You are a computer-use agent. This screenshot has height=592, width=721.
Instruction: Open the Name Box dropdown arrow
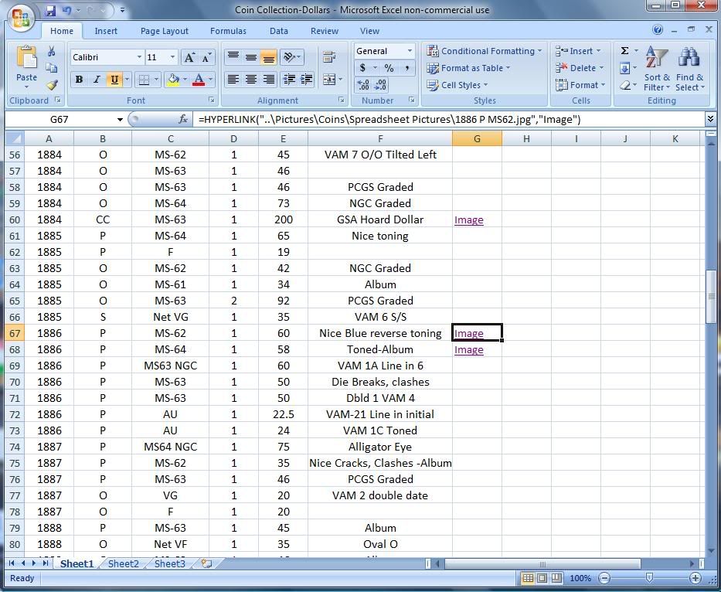tap(120, 120)
